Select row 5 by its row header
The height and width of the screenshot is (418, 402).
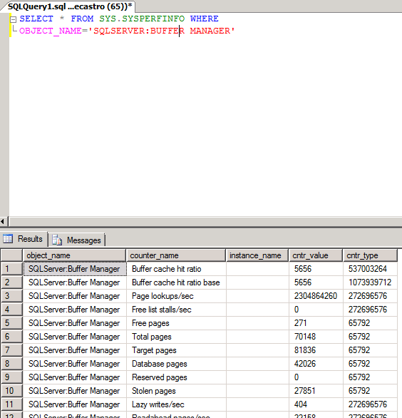point(11,323)
